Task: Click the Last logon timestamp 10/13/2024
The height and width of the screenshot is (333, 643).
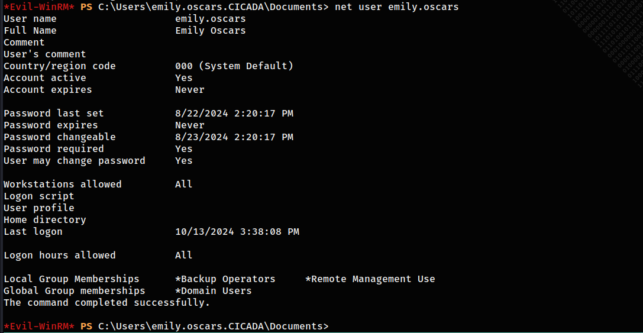Action: 237,232
